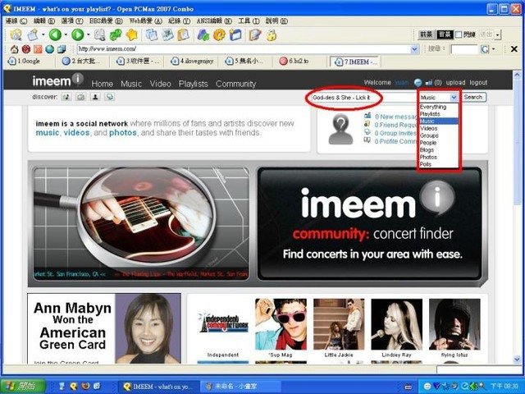Switch to 未命名 - 小畫家 taskbar window
Screen dimensions: 525x394
[240, 387]
